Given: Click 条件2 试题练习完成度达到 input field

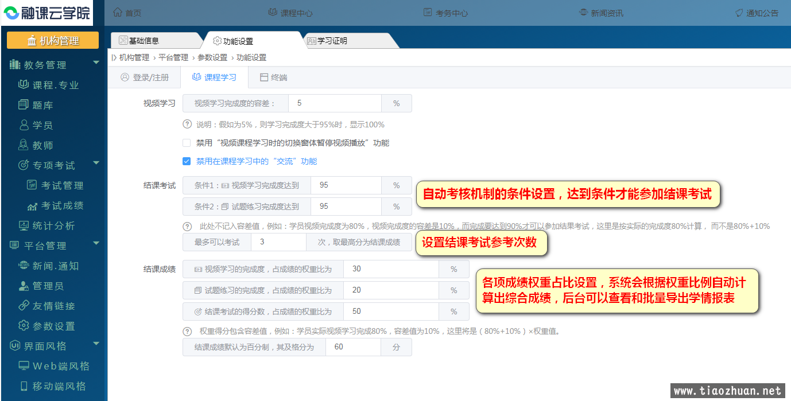Looking at the screenshot, I should pyautogui.click(x=346, y=206).
